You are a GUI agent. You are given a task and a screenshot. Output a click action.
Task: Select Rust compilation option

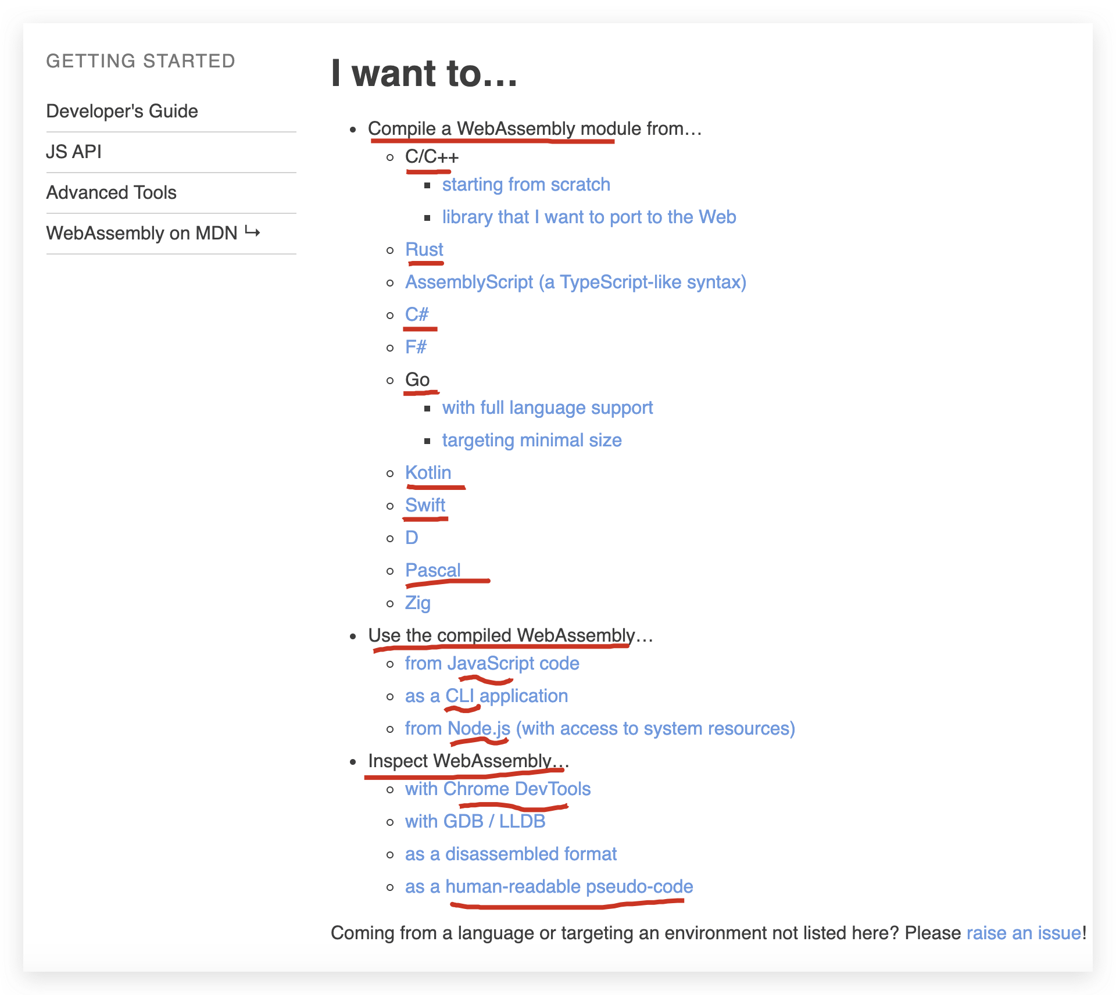pyautogui.click(x=423, y=249)
